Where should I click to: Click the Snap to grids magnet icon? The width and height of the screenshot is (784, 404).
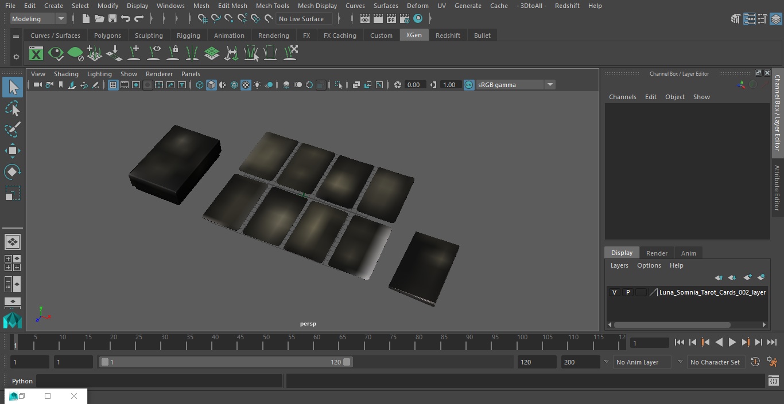[203, 19]
